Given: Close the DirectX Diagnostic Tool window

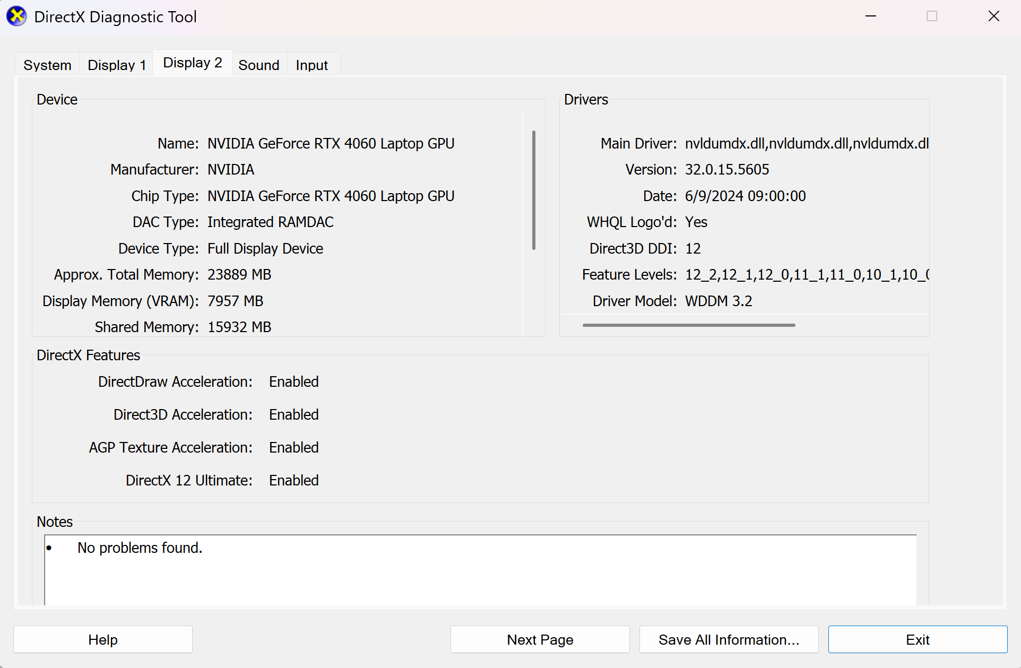Looking at the screenshot, I should click(x=993, y=16).
